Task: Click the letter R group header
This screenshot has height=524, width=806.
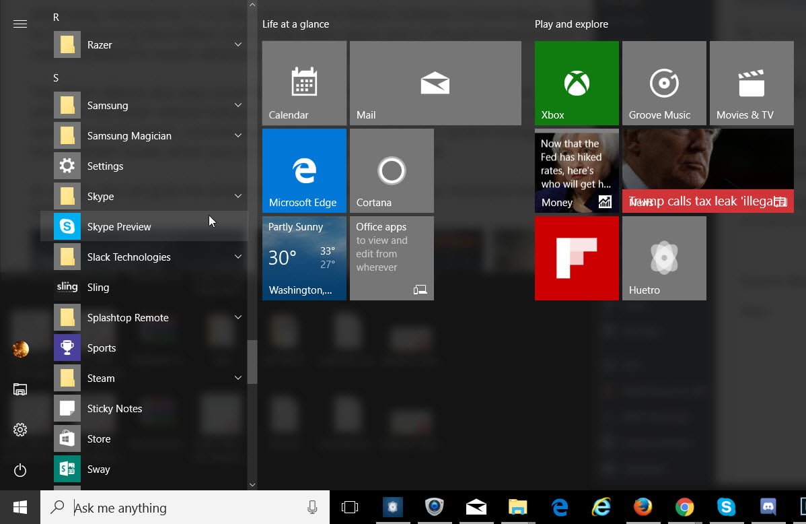Action: tap(56, 18)
